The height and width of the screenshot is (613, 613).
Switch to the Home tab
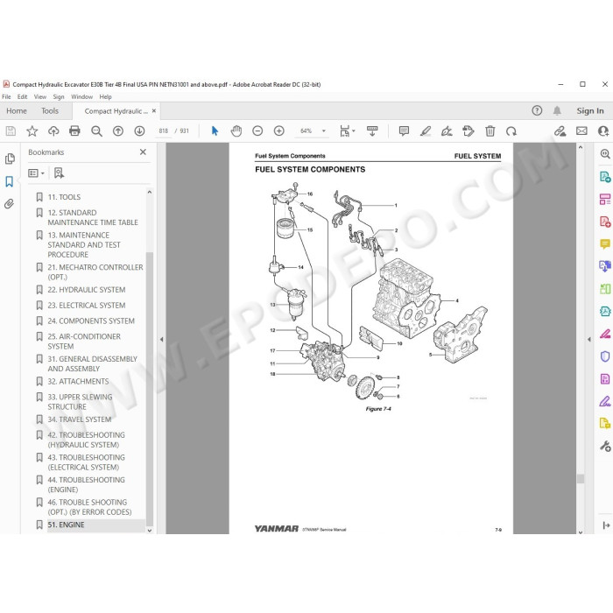(x=17, y=111)
